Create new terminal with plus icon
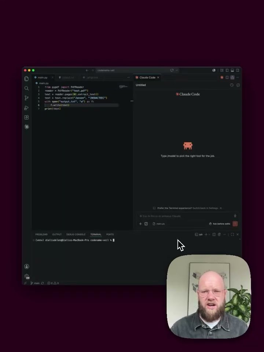The image size is (264, 352). (x=206, y=235)
